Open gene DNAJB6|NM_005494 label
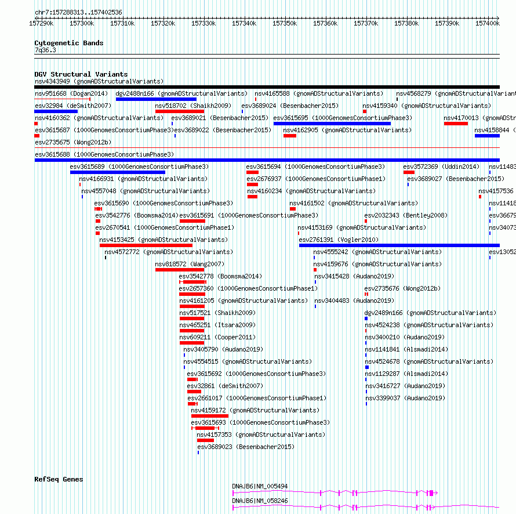 click(x=260, y=486)
